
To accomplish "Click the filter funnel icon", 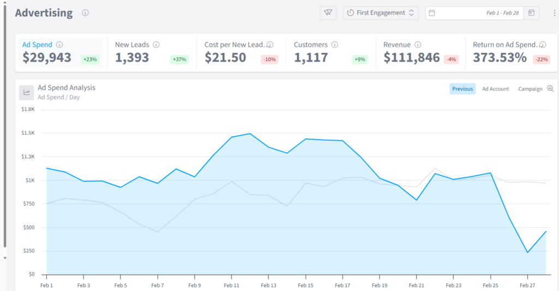I will pos(328,13).
